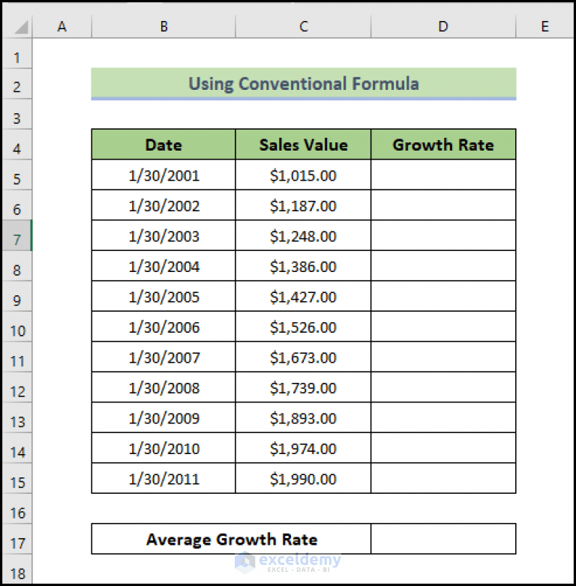Screen dimensions: 576x586
Task: Click the $1,526.00 sales value cell
Action: 303,326
